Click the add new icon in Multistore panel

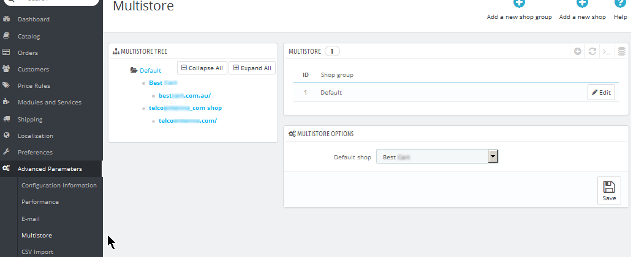point(578,51)
